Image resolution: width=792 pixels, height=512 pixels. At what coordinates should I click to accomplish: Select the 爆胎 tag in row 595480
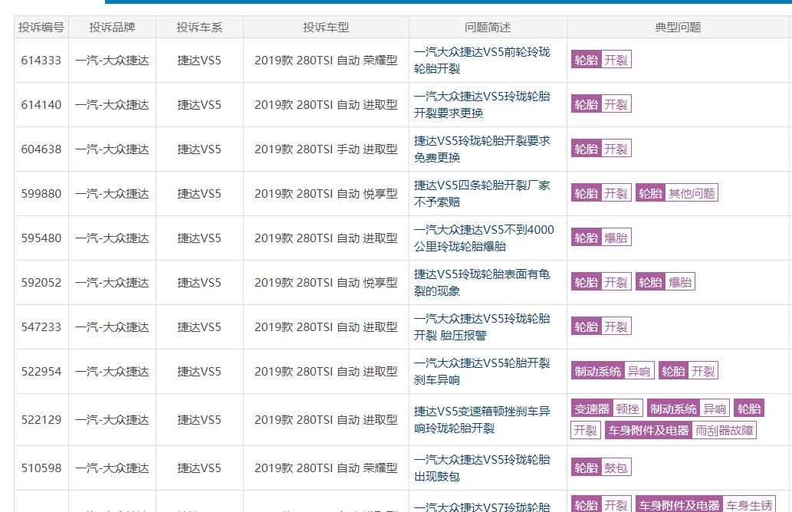[x=618, y=238]
